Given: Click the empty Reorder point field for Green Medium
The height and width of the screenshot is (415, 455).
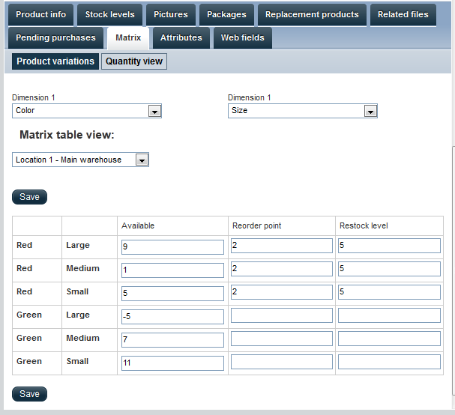Looking at the screenshot, I should click(x=282, y=339).
